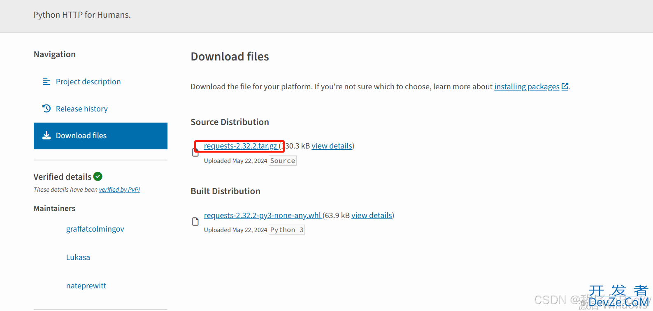The height and width of the screenshot is (311, 653).
Task: View details of the source distribution
Action: tap(332, 146)
